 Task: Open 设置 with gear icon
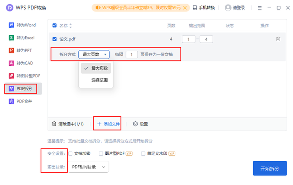click(141, 124)
